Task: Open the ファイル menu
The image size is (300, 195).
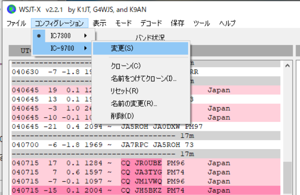Action: coord(16,23)
